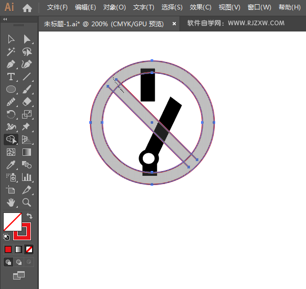
Task: Open the 效果(C) menu
Action: [201, 7]
